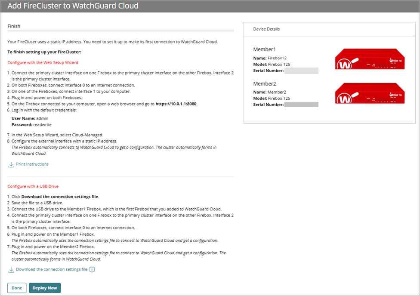The height and width of the screenshot is (296, 420).
Task: Click the Member1 Firebox T25 image
Action: (x=370, y=59)
